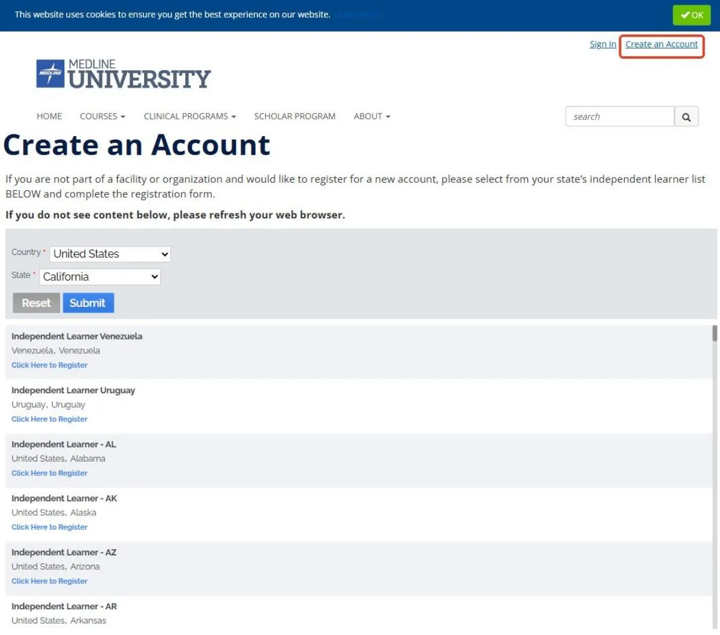Click the 'United States, Alabama' text

click(58, 459)
